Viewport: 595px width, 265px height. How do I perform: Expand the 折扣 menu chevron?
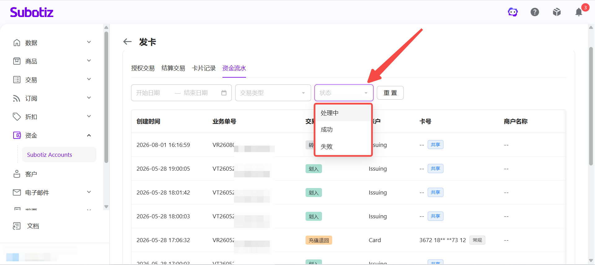89,116
